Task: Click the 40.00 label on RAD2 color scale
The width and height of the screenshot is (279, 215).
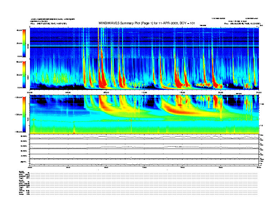Action: pos(19,30)
